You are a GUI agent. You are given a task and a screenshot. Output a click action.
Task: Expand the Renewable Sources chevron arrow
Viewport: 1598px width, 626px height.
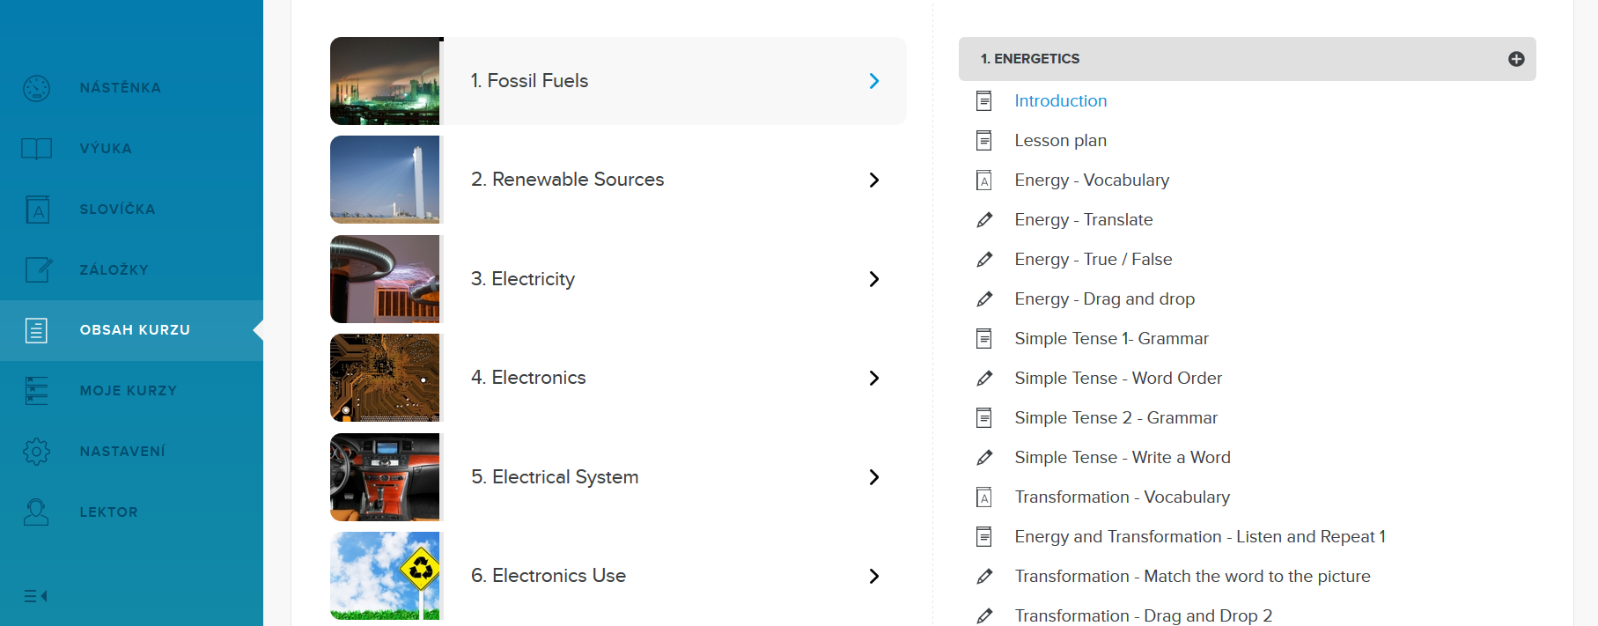pos(873,180)
